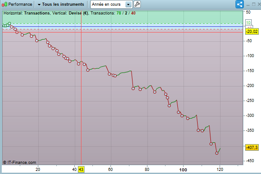Click the IT-Finance.com copyright text
This screenshot has width=261, height=174.
[20, 163]
